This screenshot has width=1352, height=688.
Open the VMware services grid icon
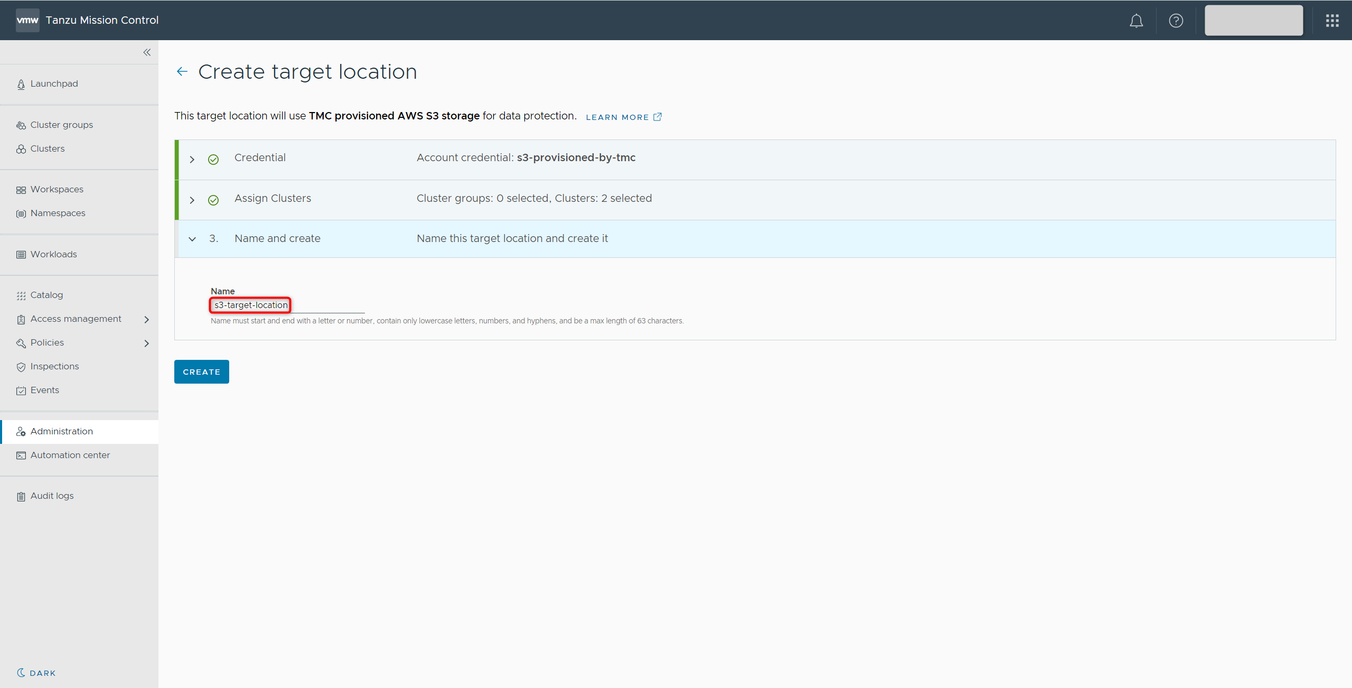pos(1332,21)
